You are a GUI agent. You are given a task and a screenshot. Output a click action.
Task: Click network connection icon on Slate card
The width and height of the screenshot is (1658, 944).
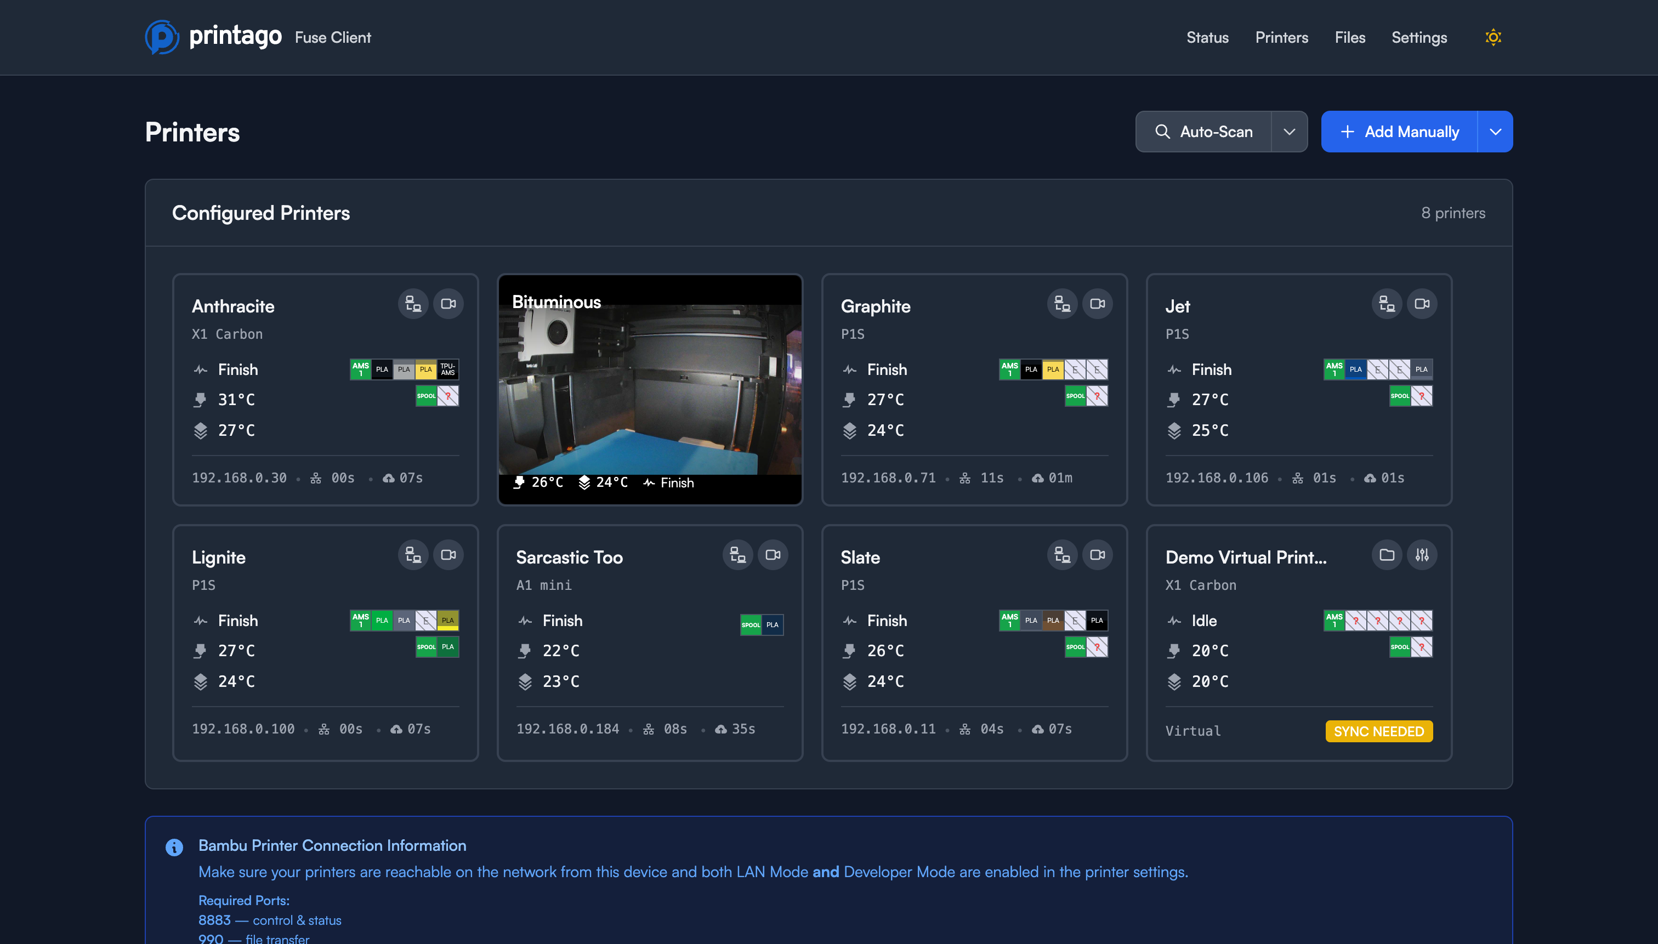1061,554
